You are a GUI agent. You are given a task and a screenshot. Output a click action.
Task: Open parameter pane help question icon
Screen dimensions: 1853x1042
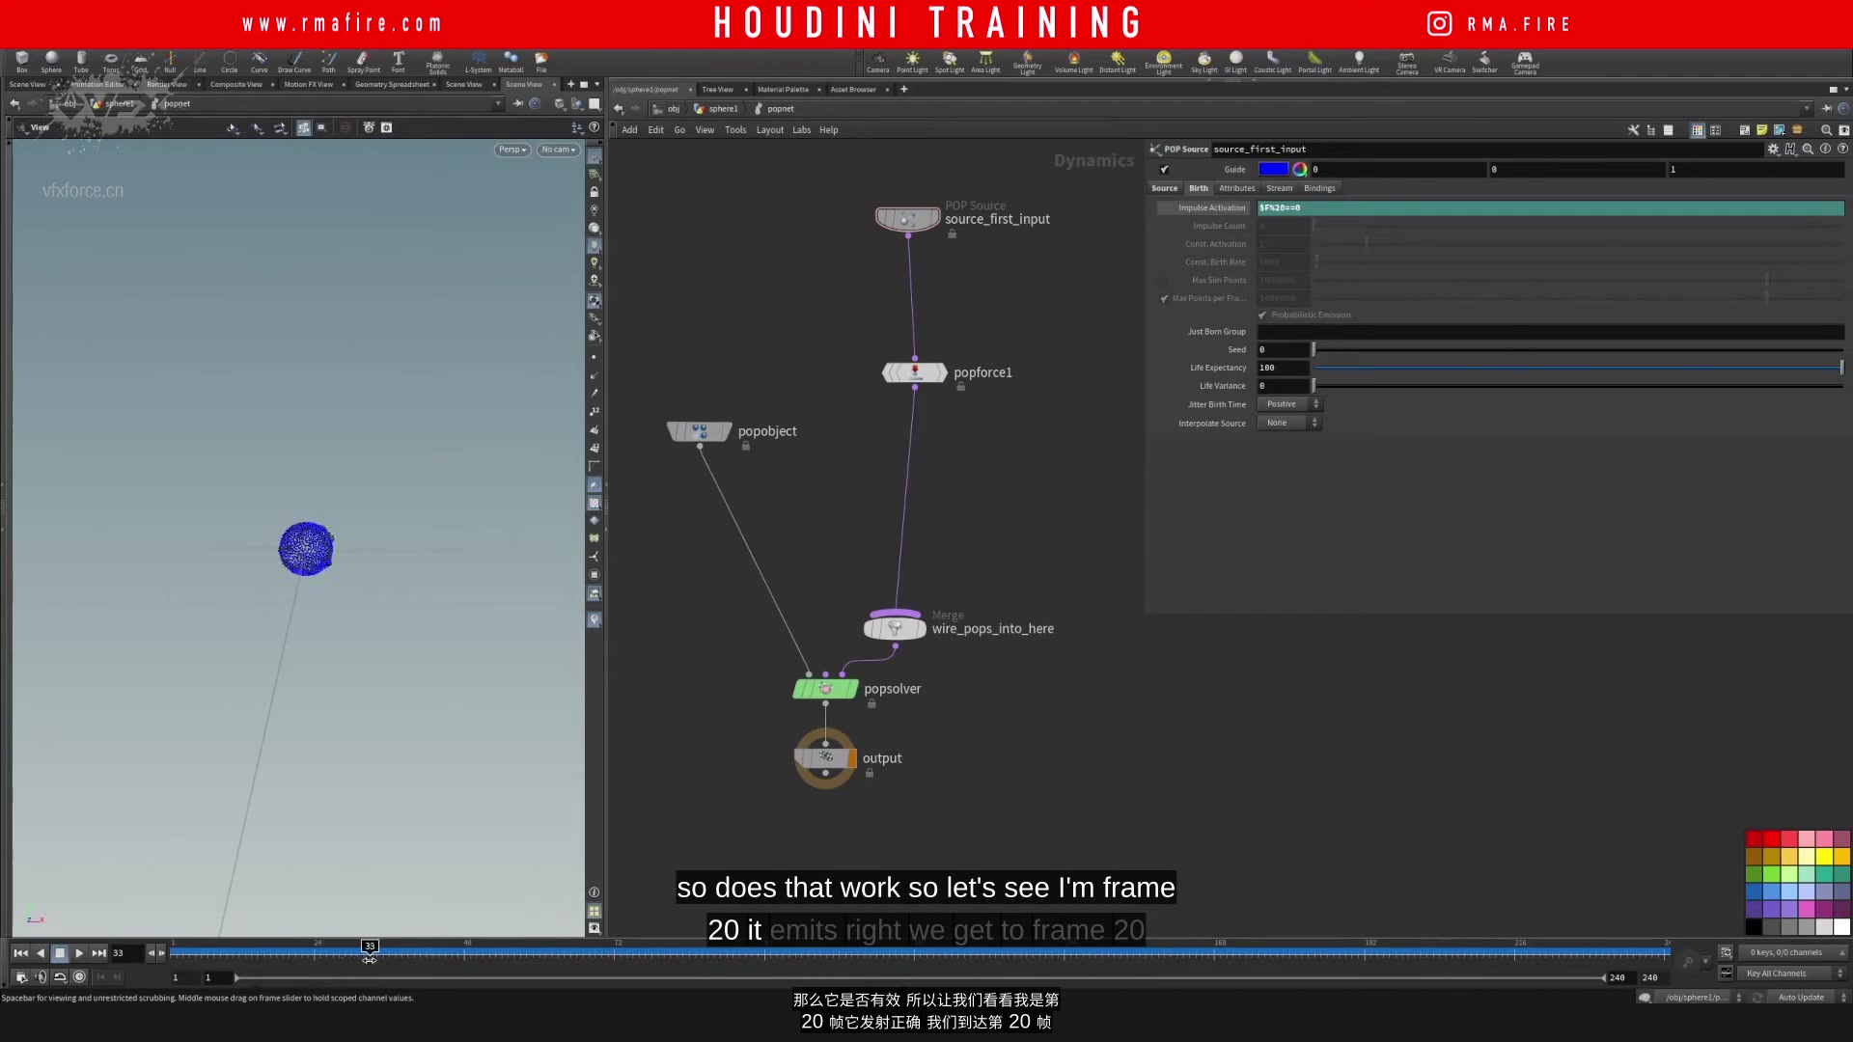pos(1842,150)
